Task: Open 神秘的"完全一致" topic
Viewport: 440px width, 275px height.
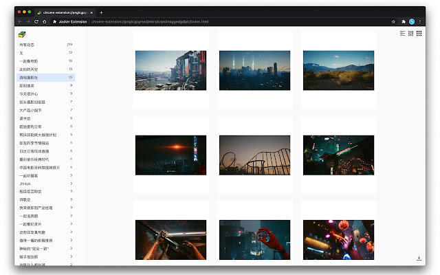Action: 46,248
